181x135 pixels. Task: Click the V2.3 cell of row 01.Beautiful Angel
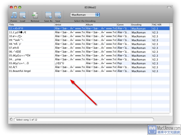coord(161,71)
